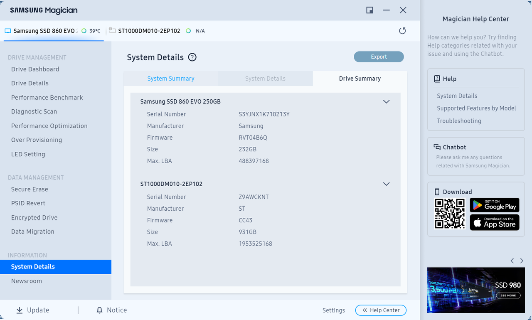Click Max. LBA value 1953525168

click(255, 244)
